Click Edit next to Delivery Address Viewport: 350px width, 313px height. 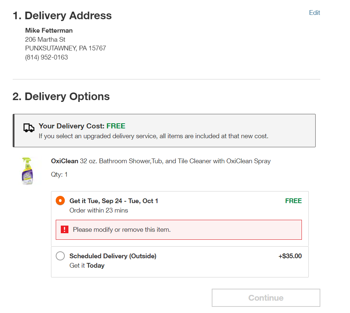(314, 13)
